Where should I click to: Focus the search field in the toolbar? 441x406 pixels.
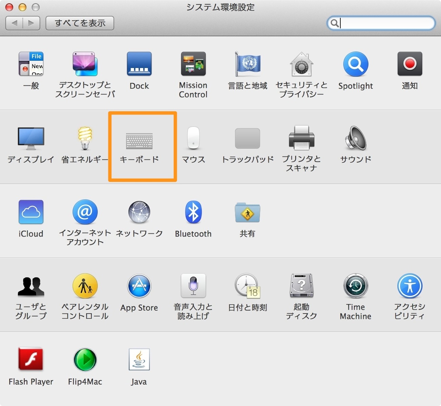coord(381,23)
